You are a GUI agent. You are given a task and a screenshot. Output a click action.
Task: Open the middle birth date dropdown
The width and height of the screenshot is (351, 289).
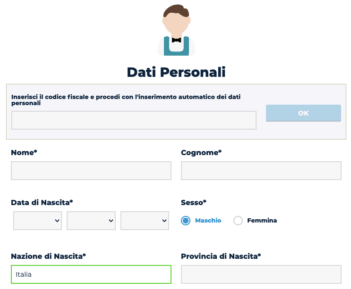point(91,221)
